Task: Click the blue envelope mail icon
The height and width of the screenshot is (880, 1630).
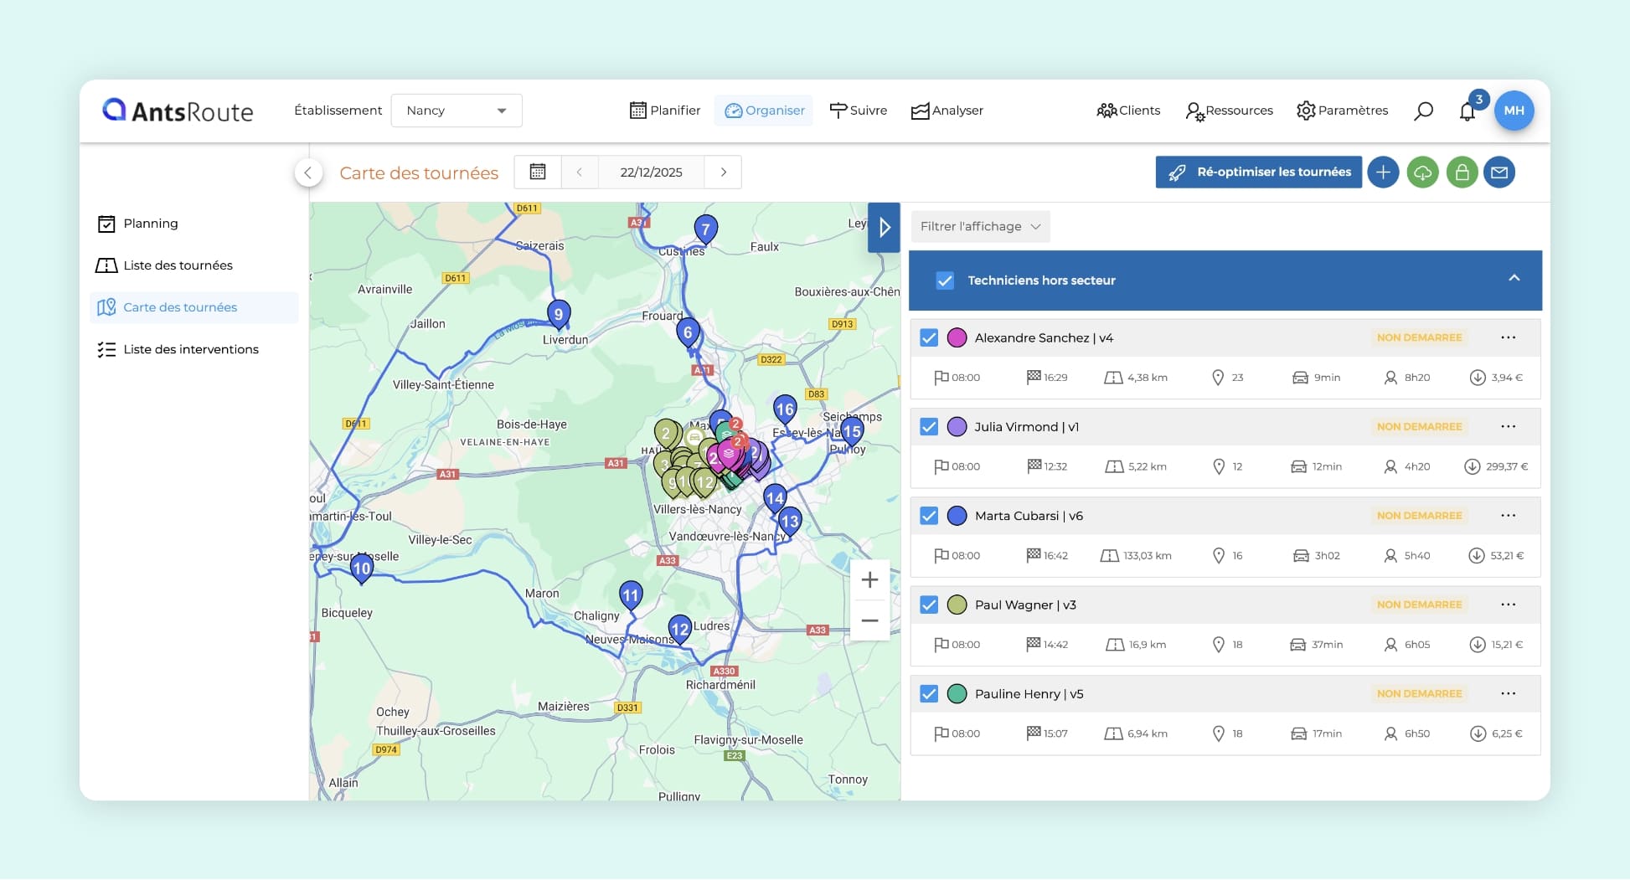Action: 1499,172
